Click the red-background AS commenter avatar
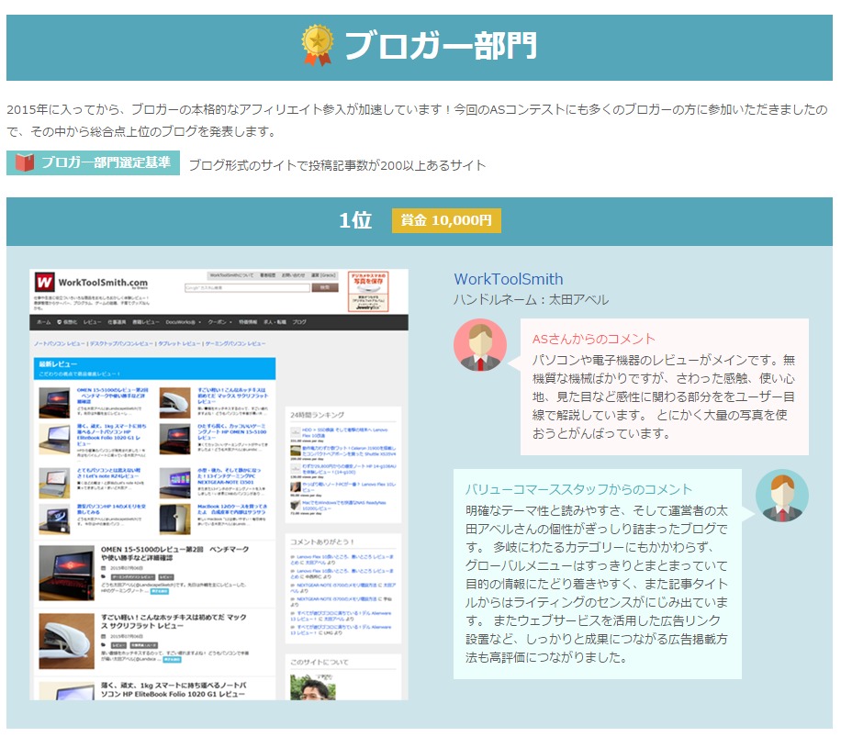The height and width of the screenshot is (737, 841). pyautogui.click(x=480, y=345)
